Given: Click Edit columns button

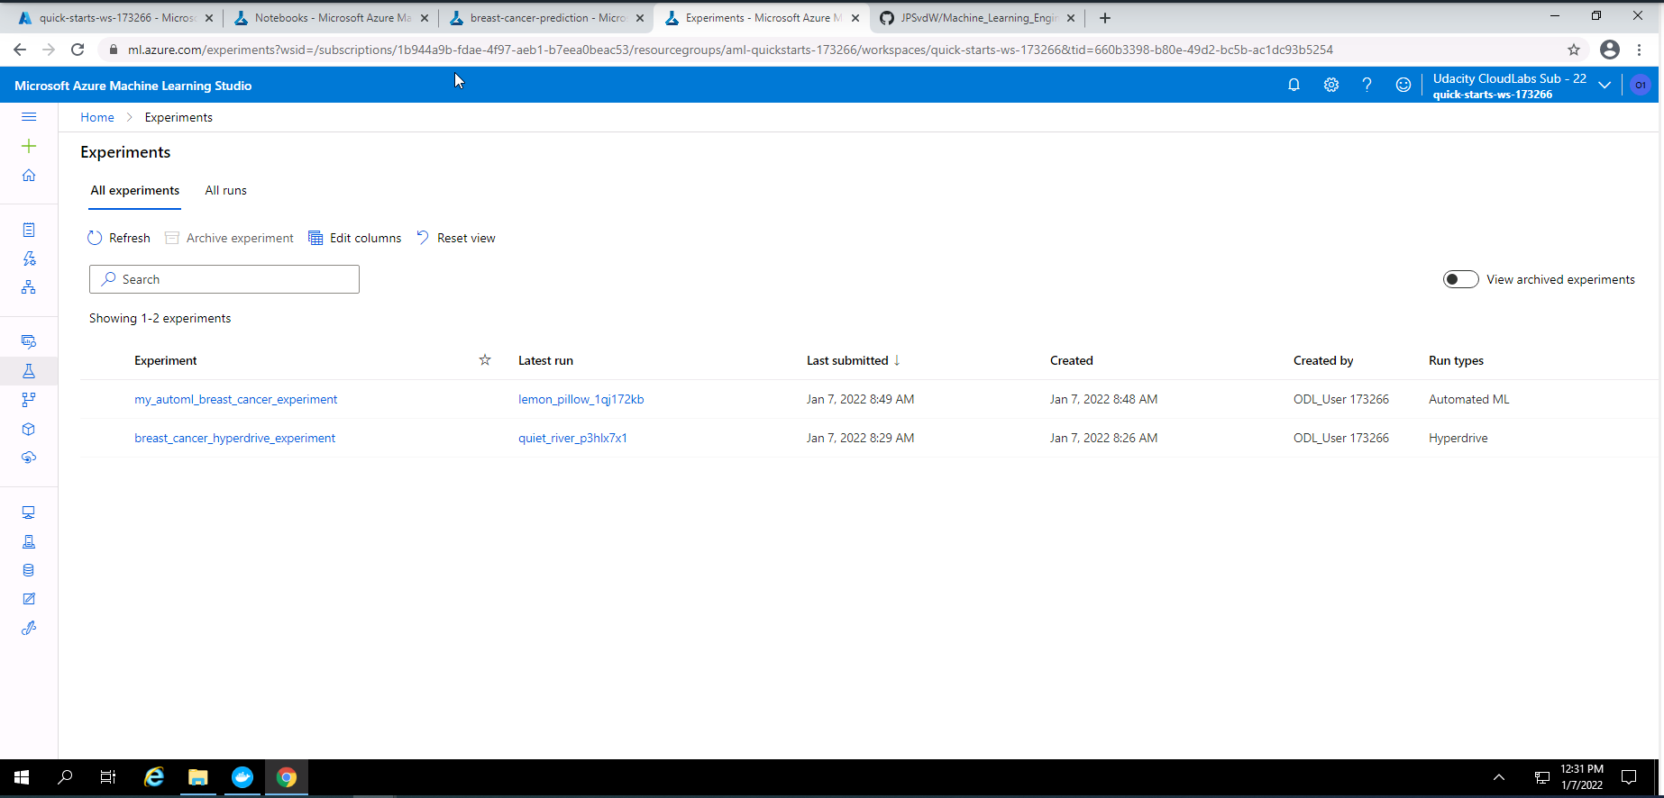Looking at the screenshot, I should pos(354,238).
